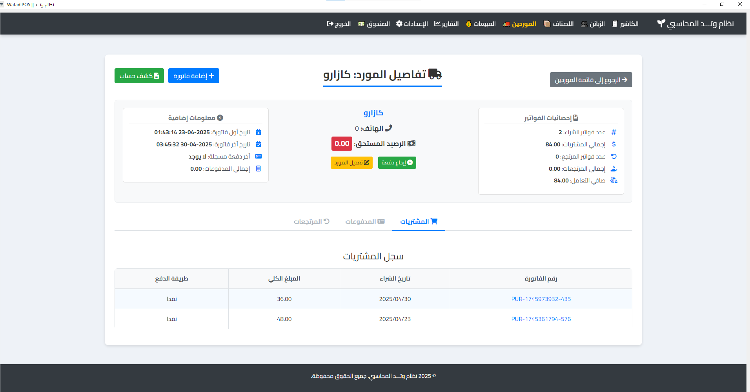Click the 2025/04/30 purchase date cell
Viewport: 750px width, 392px height.
click(395, 299)
